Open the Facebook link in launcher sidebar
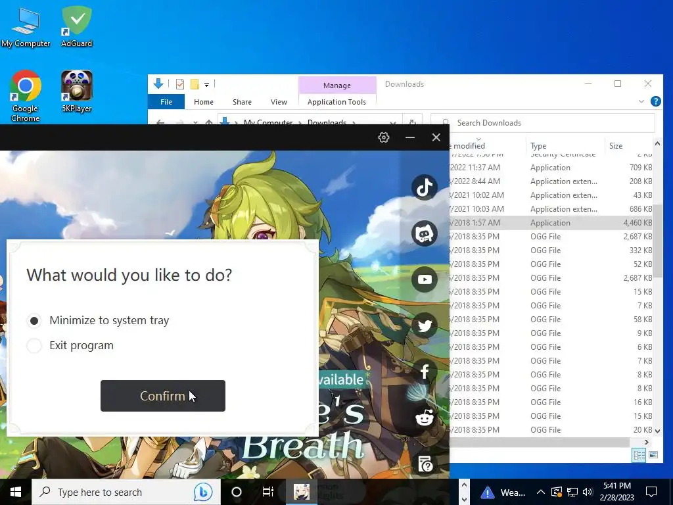The width and height of the screenshot is (673, 505). (425, 372)
